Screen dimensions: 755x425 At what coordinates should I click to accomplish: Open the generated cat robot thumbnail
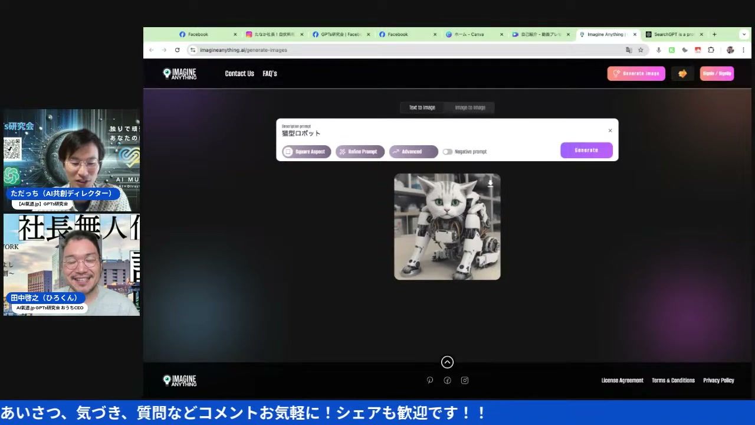[447, 227]
